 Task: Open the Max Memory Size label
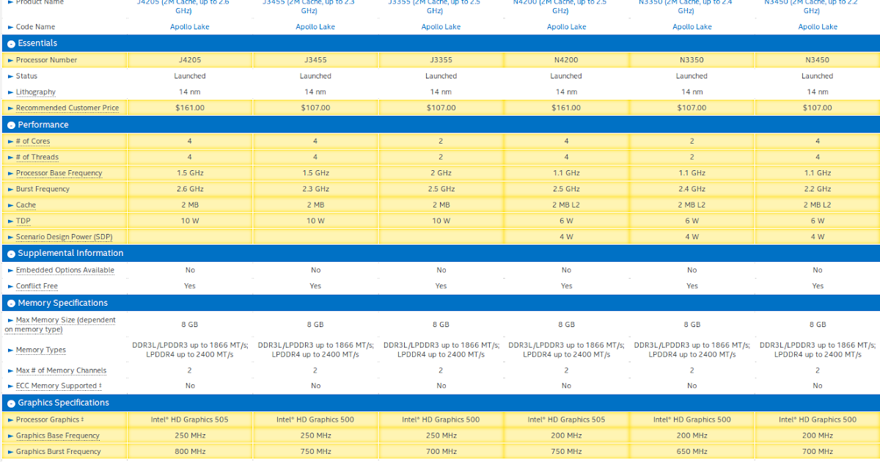[60, 325]
